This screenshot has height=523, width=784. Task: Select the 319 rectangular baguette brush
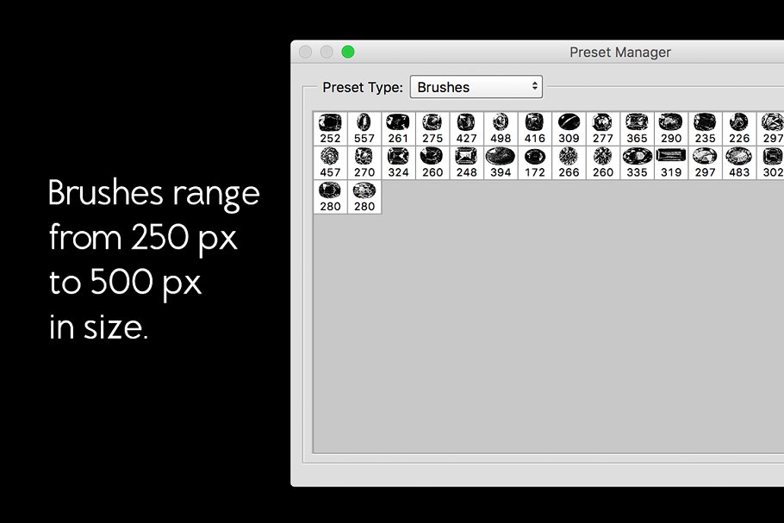[671, 162]
